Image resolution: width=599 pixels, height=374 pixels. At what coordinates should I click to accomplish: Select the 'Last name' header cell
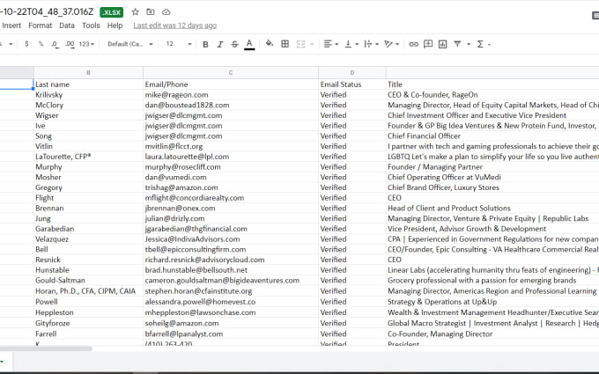(x=88, y=84)
